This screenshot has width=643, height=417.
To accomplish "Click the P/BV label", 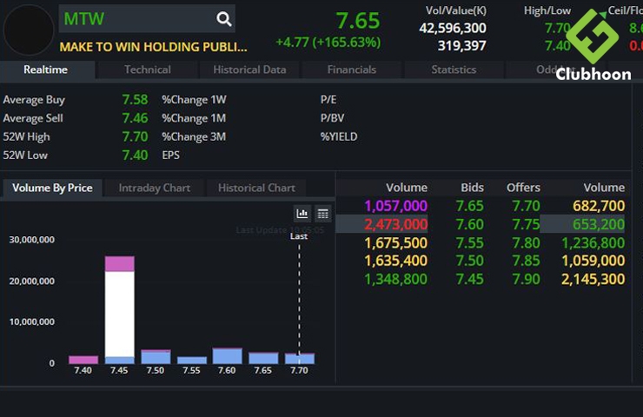I will click(332, 118).
